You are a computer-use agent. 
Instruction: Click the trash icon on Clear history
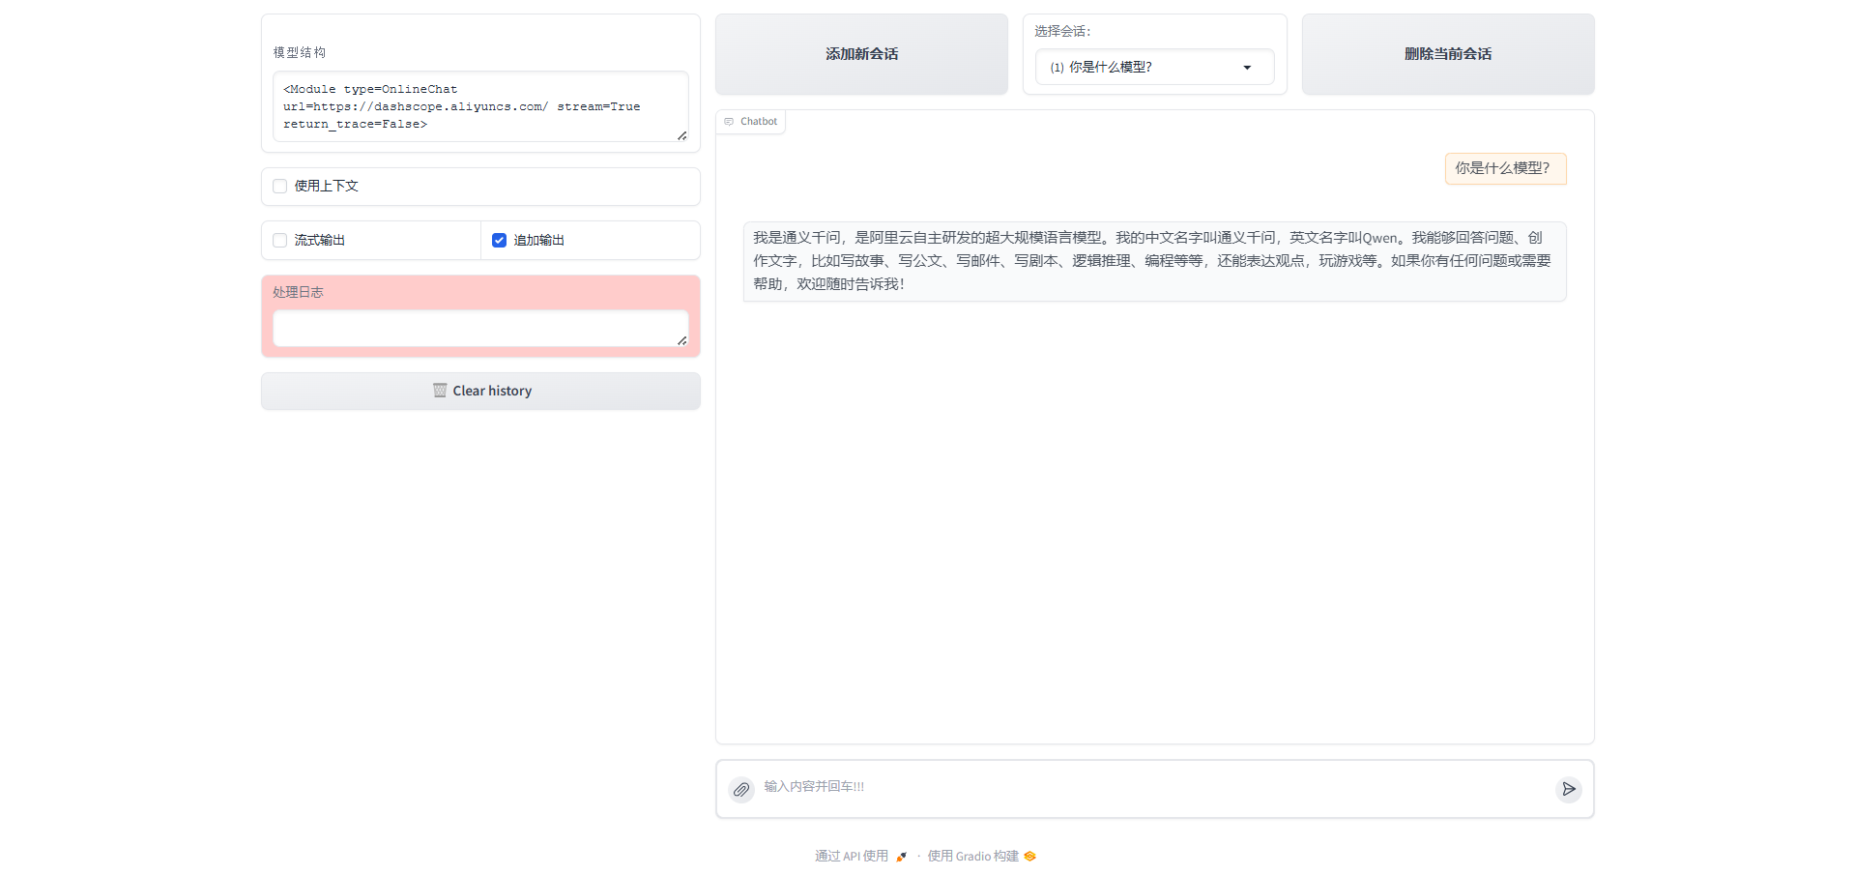pos(440,391)
